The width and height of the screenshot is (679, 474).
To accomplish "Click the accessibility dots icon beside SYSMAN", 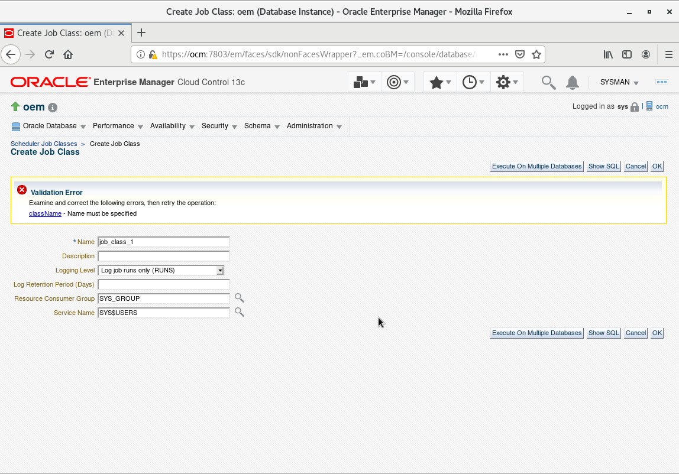I will pos(662,82).
